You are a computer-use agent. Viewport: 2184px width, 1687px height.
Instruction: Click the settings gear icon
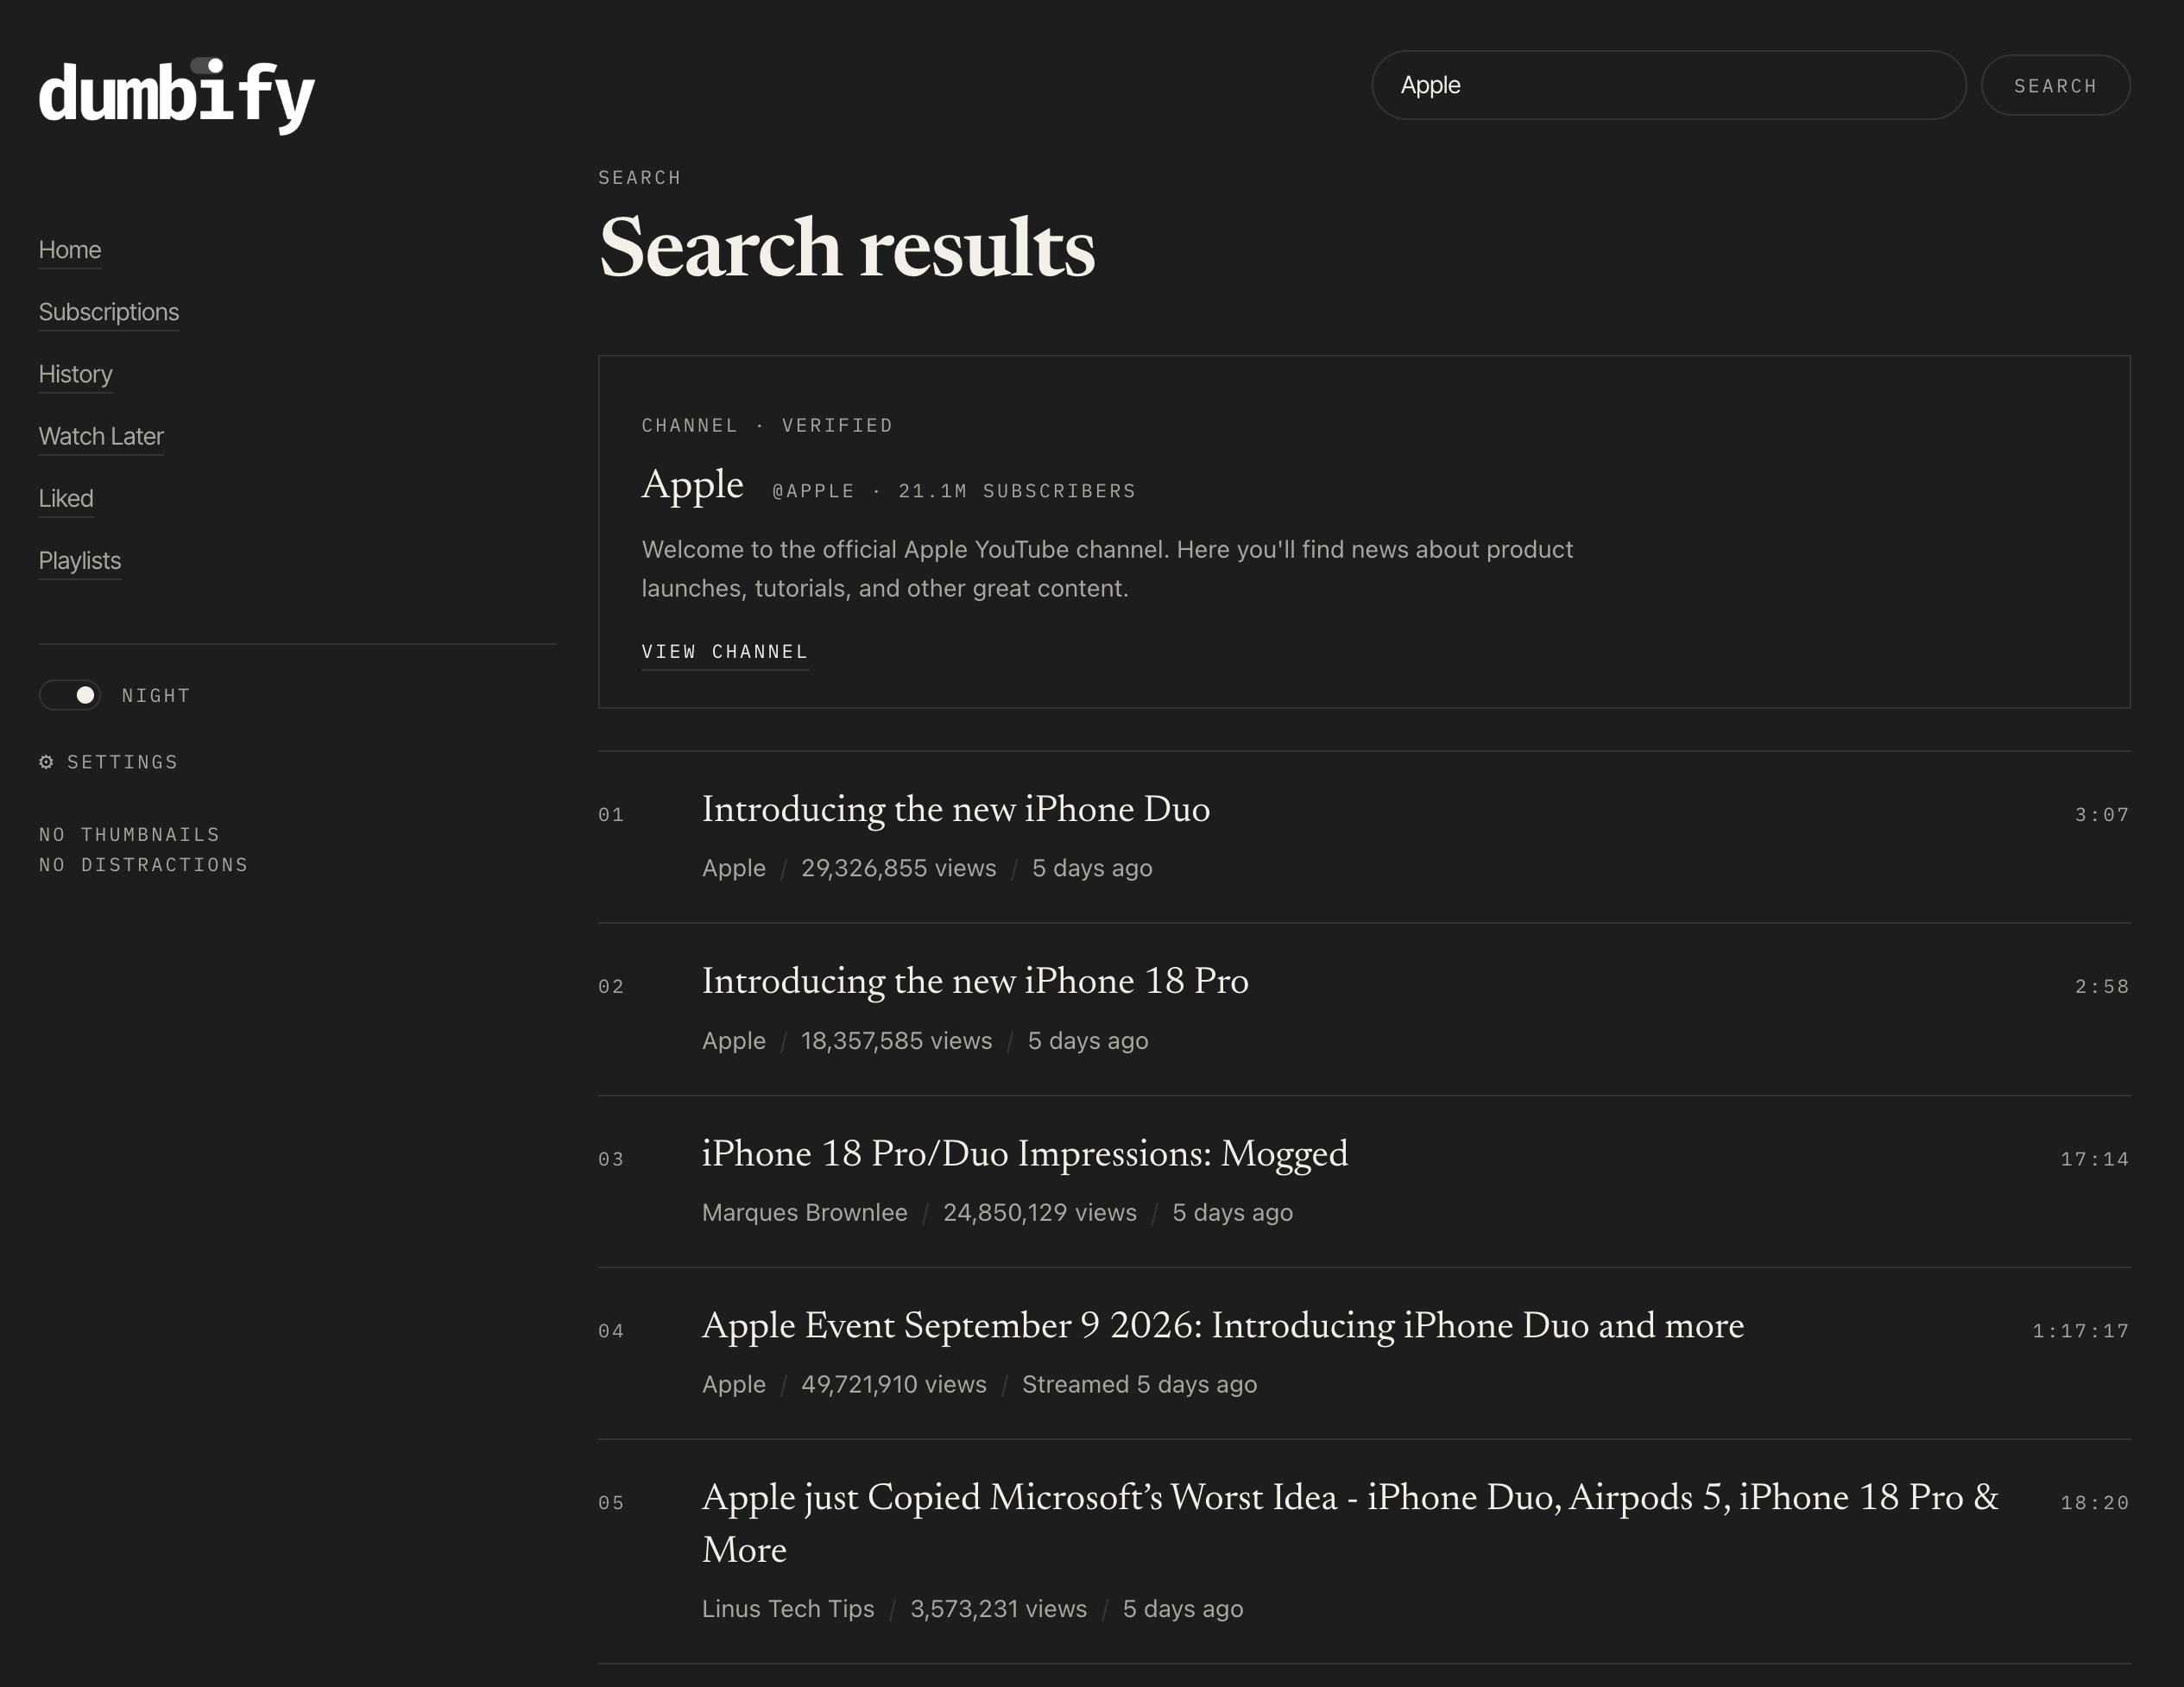46,762
